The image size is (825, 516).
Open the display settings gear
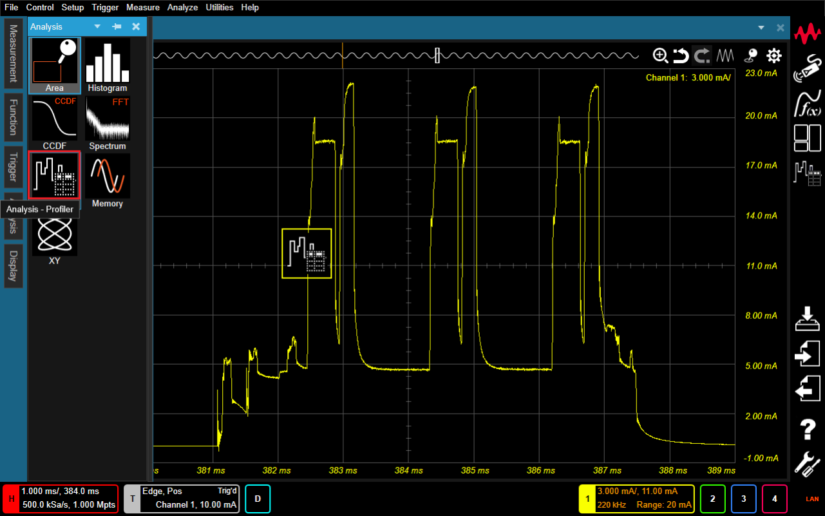pyautogui.click(x=773, y=55)
